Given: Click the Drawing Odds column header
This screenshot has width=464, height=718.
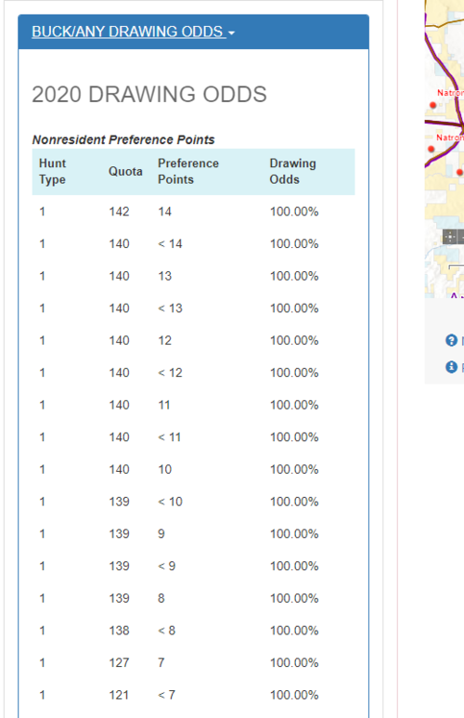Looking at the screenshot, I should (x=293, y=171).
